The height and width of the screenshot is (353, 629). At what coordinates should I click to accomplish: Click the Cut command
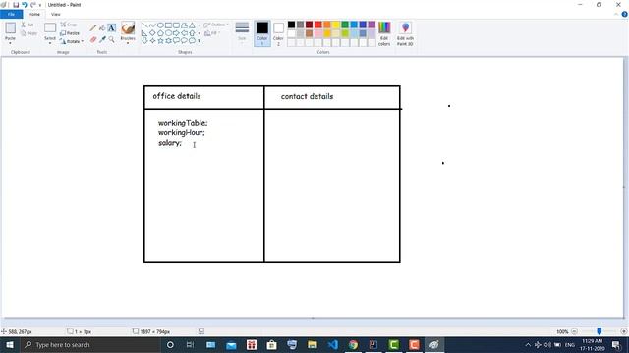(28, 25)
